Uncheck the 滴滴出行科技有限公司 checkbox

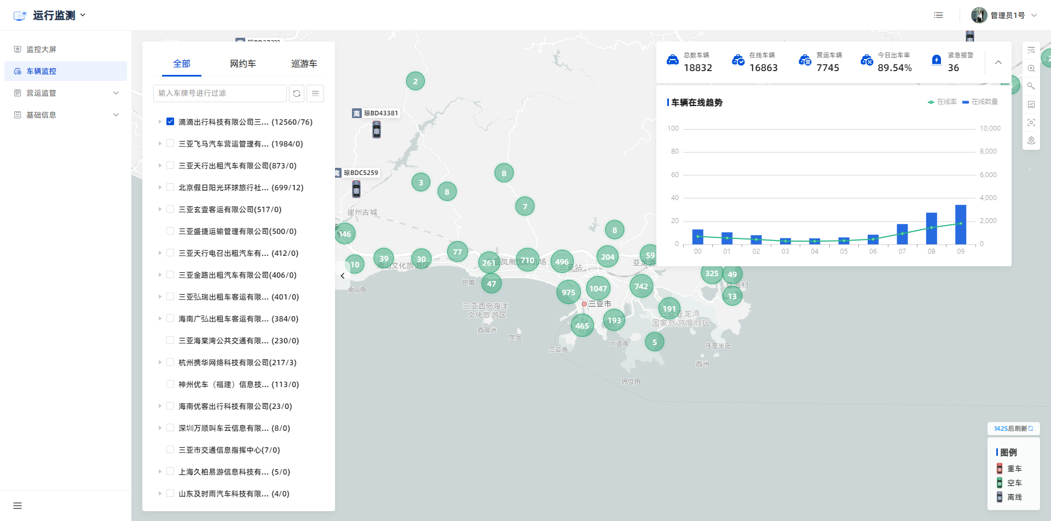pos(170,121)
